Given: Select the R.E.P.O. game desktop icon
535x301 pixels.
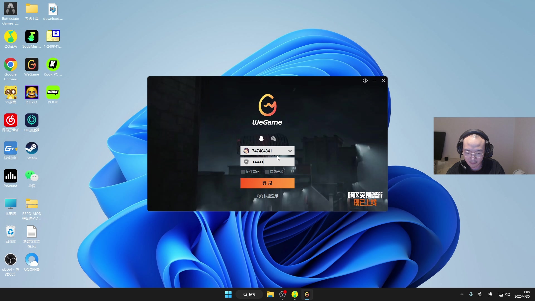Looking at the screenshot, I should point(32,95).
